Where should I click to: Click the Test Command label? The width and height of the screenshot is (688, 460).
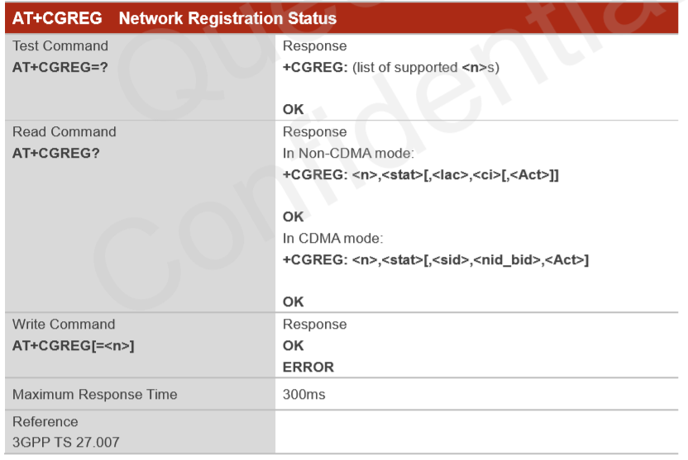coord(60,46)
